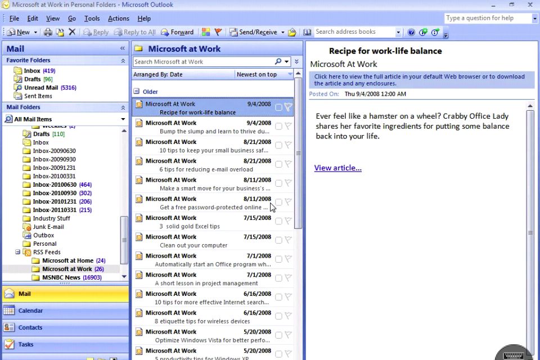Click the info bar to view full article

[x=421, y=80]
